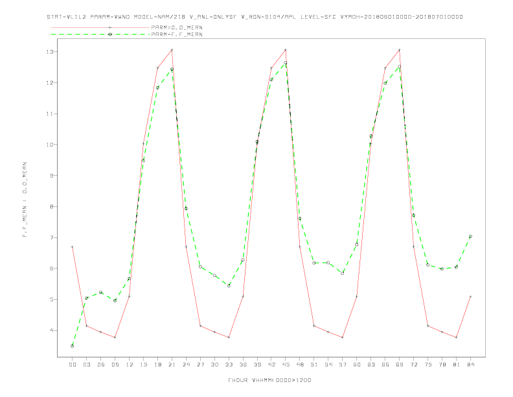
Task: Click the red cross data point at hour 84
Action: 470,296
